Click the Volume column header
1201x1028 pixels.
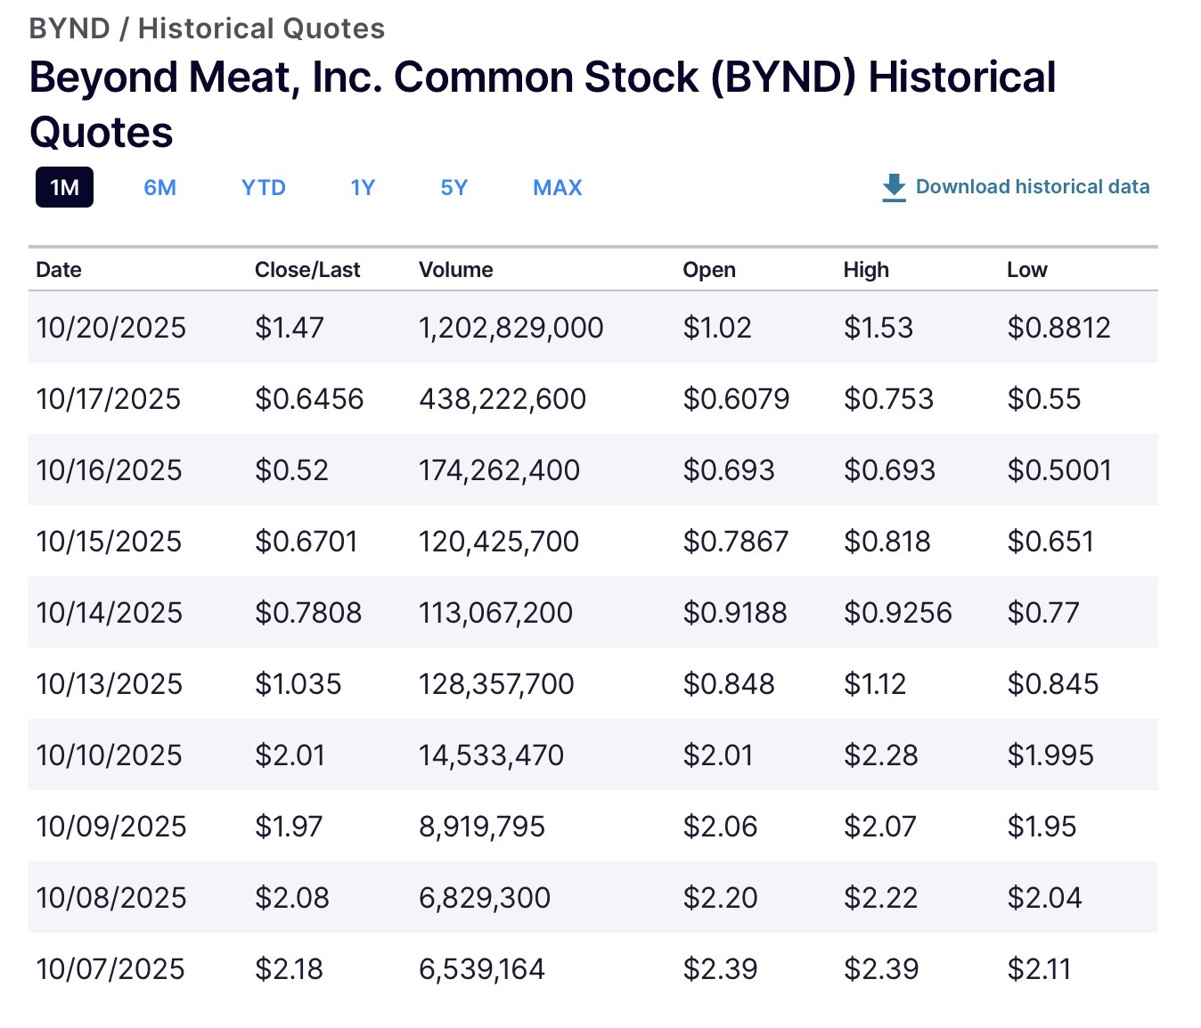tap(456, 270)
